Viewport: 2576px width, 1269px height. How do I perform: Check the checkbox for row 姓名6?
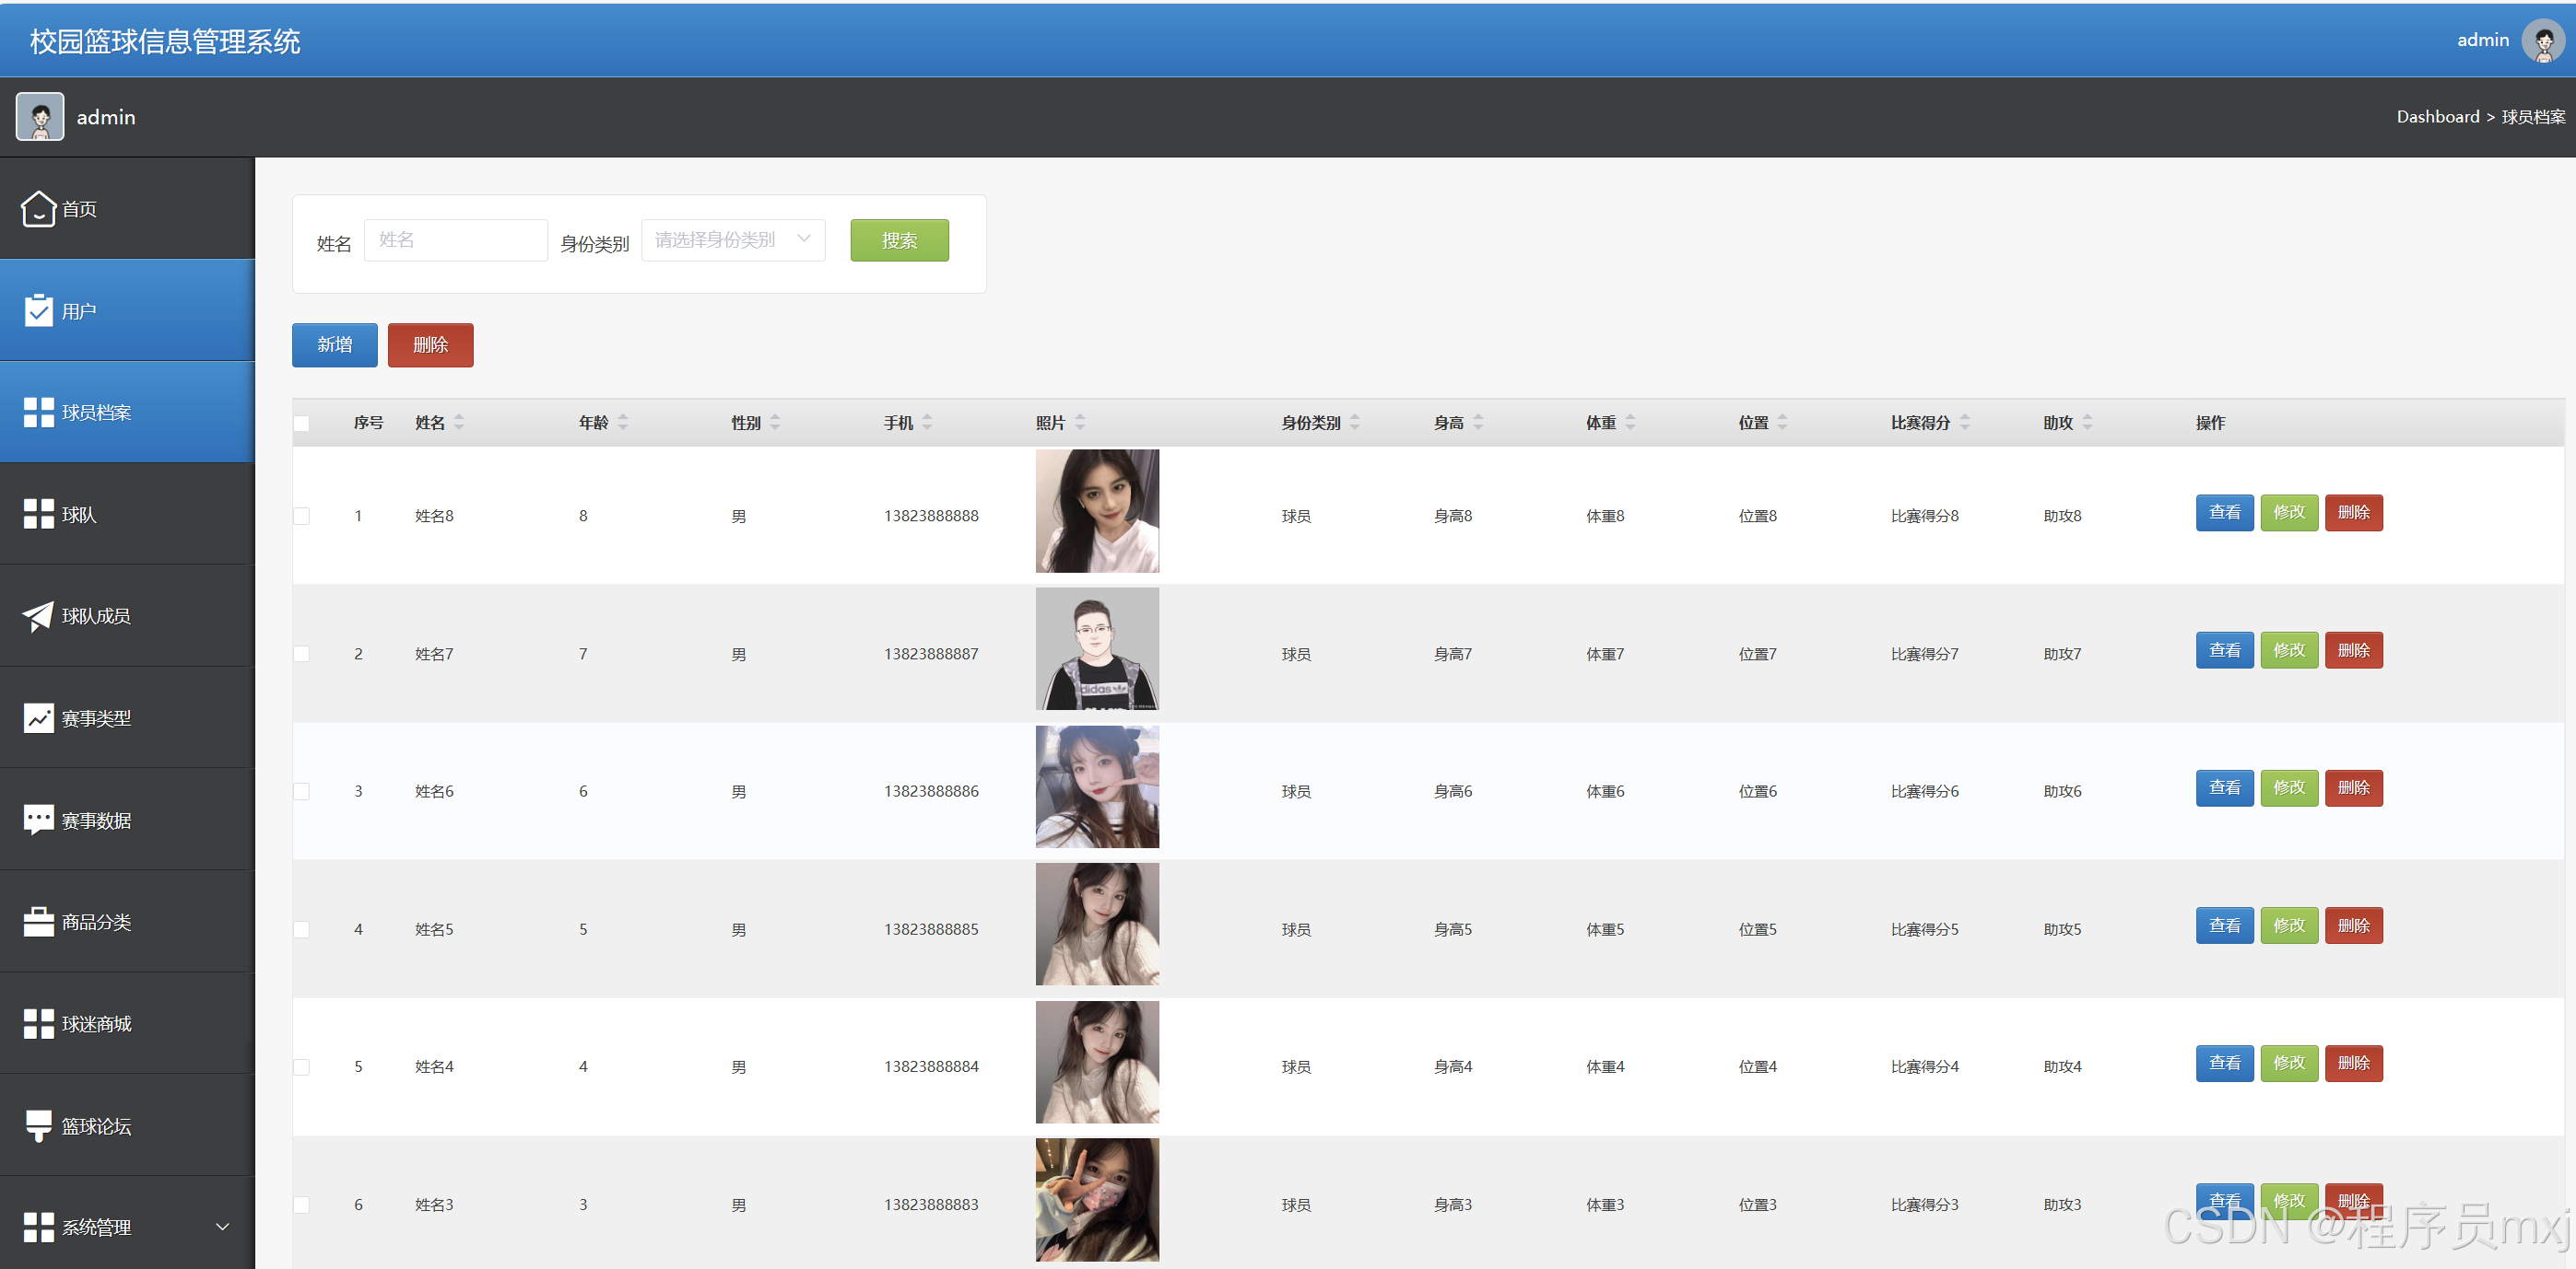(301, 791)
